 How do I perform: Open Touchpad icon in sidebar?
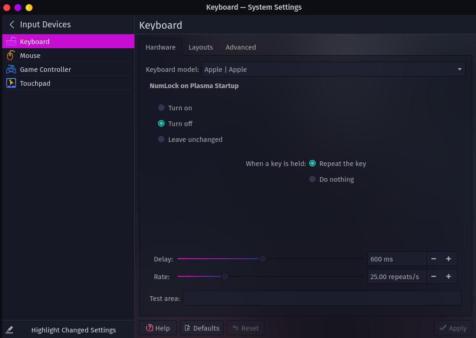(x=11, y=83)
